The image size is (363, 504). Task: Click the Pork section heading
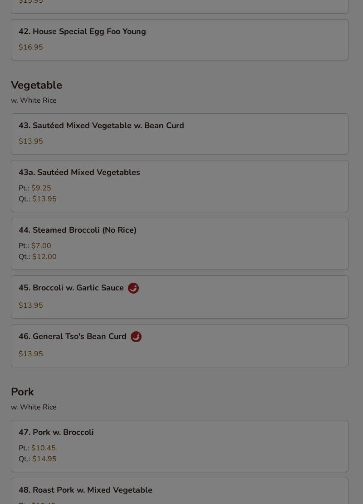[22, 392]
